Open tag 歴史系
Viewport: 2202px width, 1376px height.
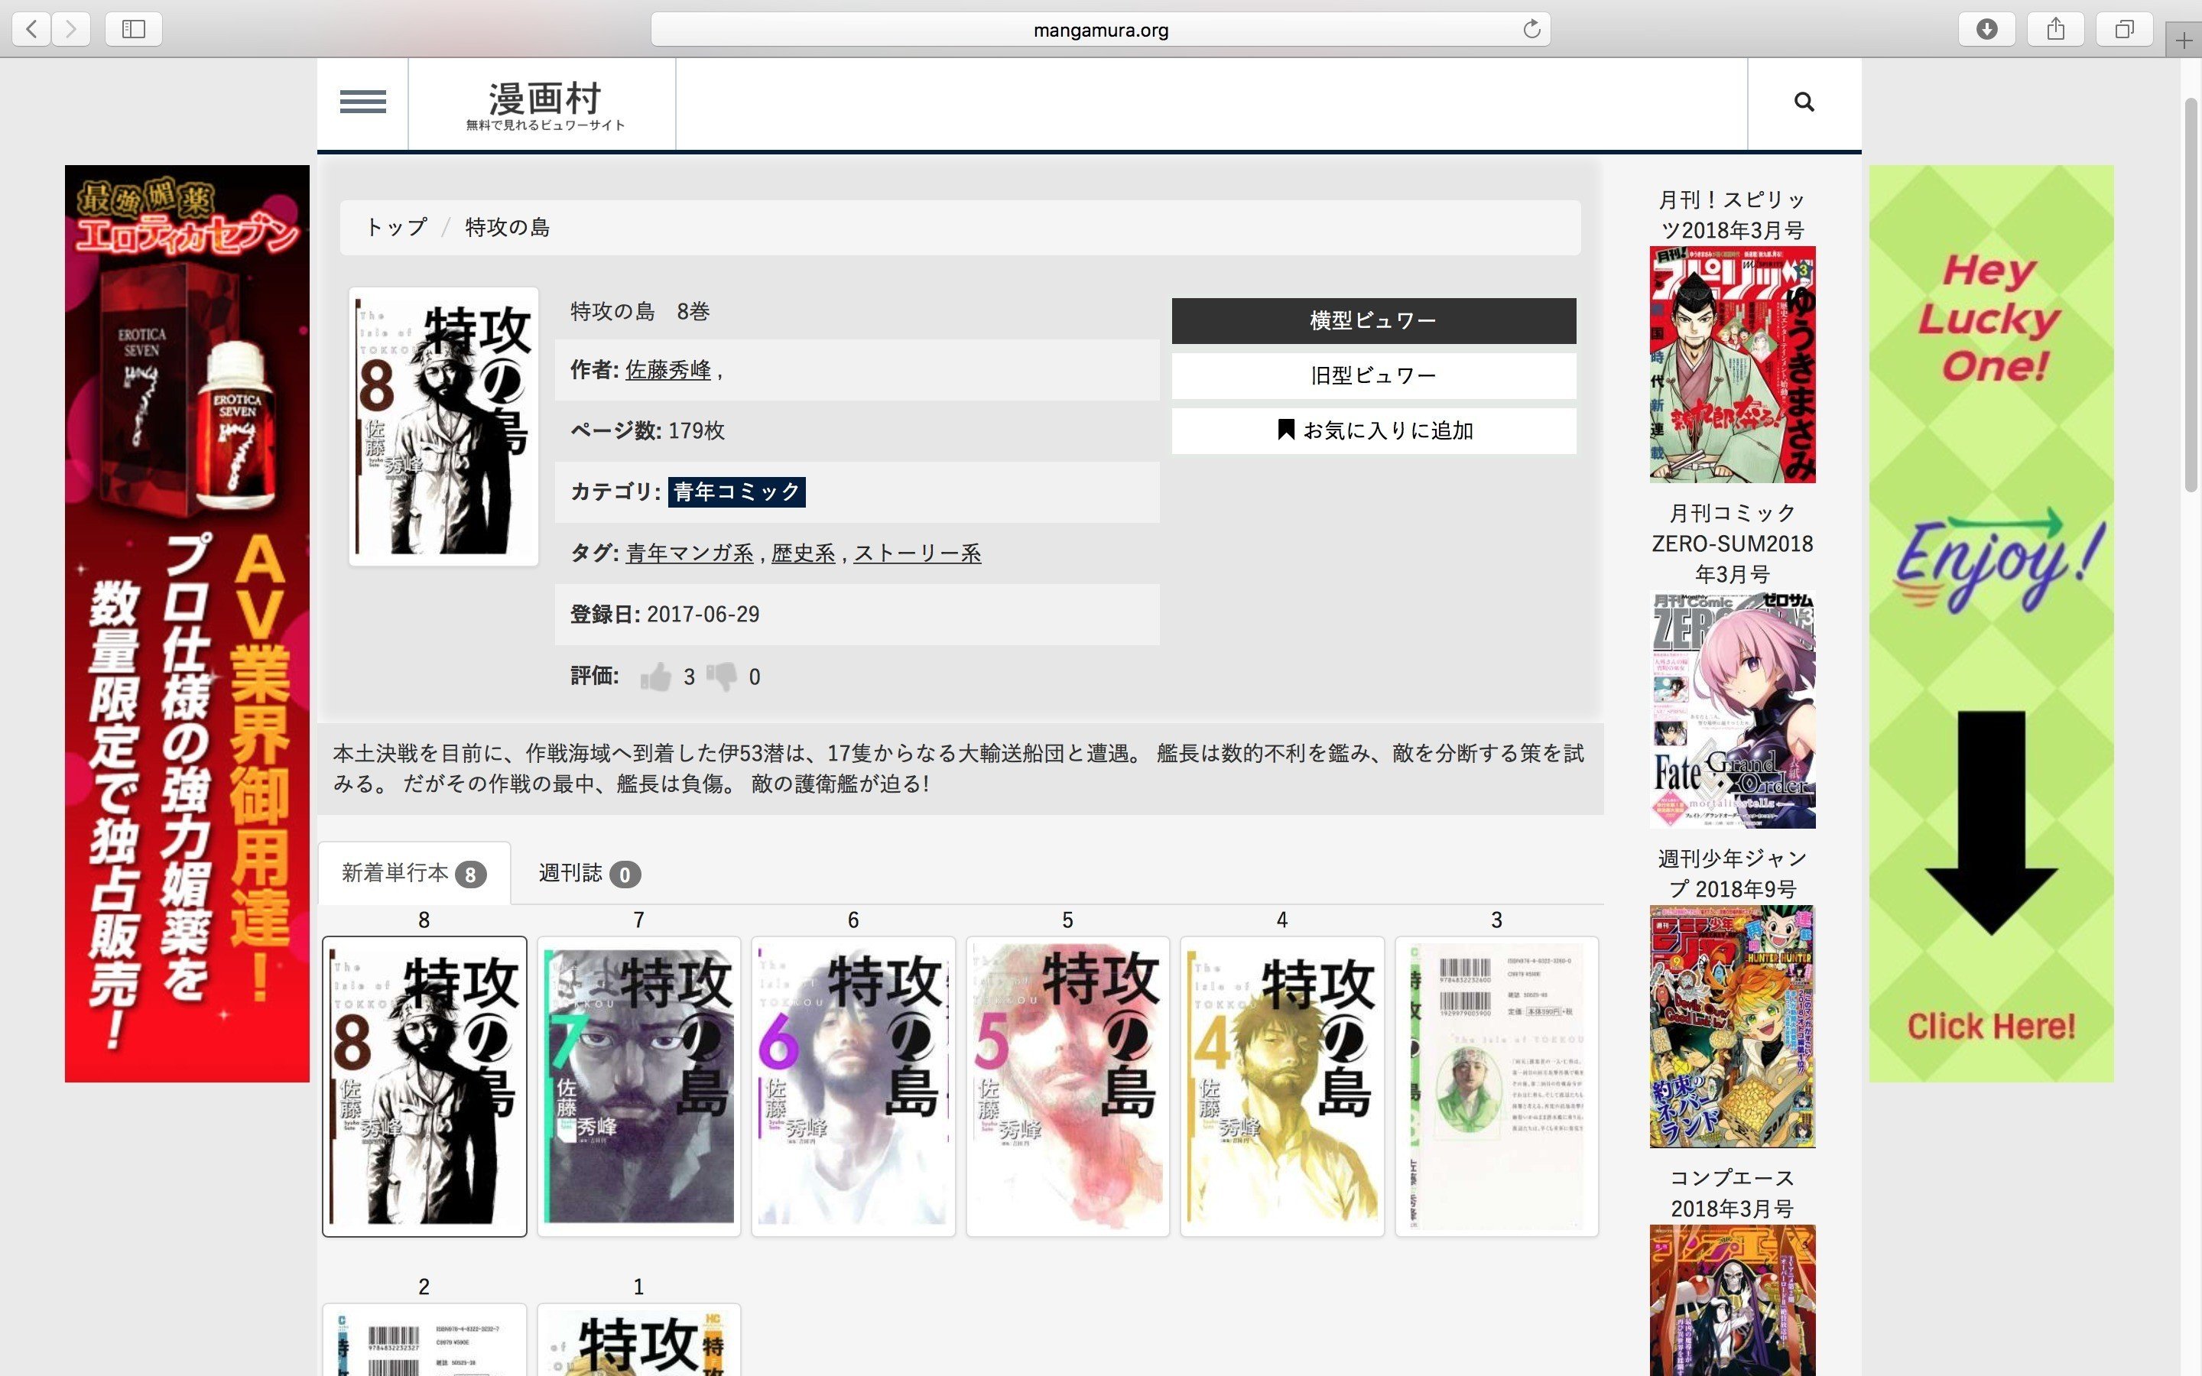[x=803, y=553]
